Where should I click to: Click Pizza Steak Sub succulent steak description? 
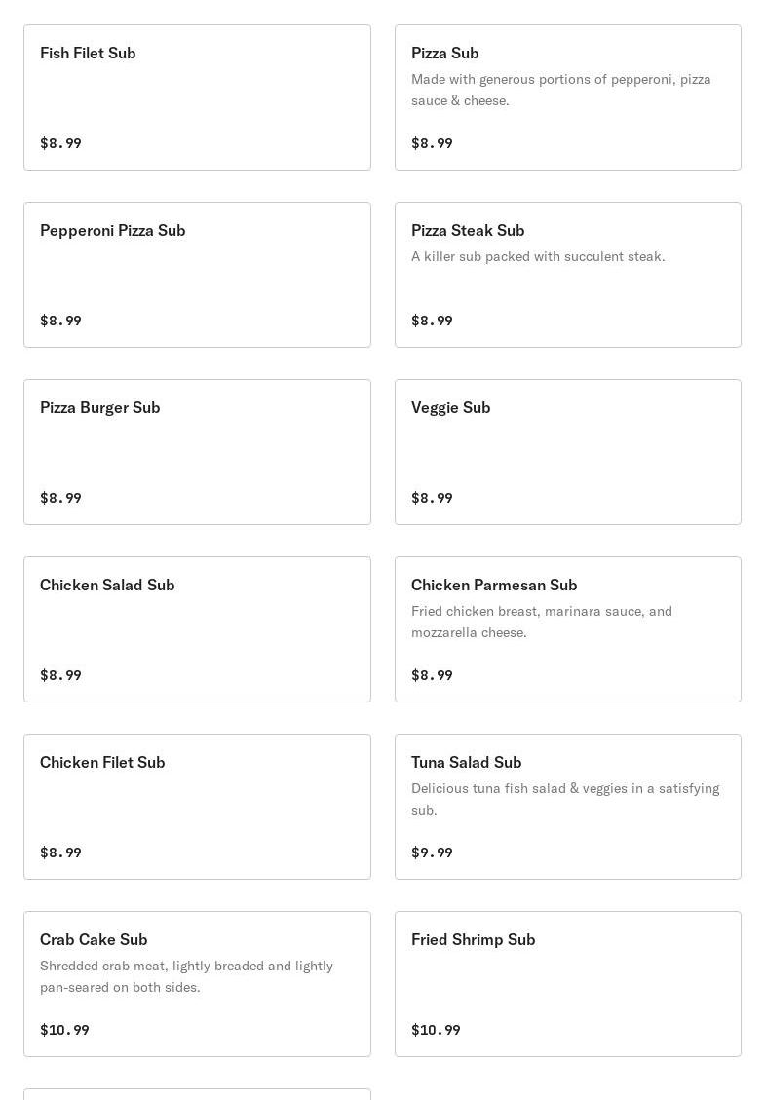tap(538, 256)
